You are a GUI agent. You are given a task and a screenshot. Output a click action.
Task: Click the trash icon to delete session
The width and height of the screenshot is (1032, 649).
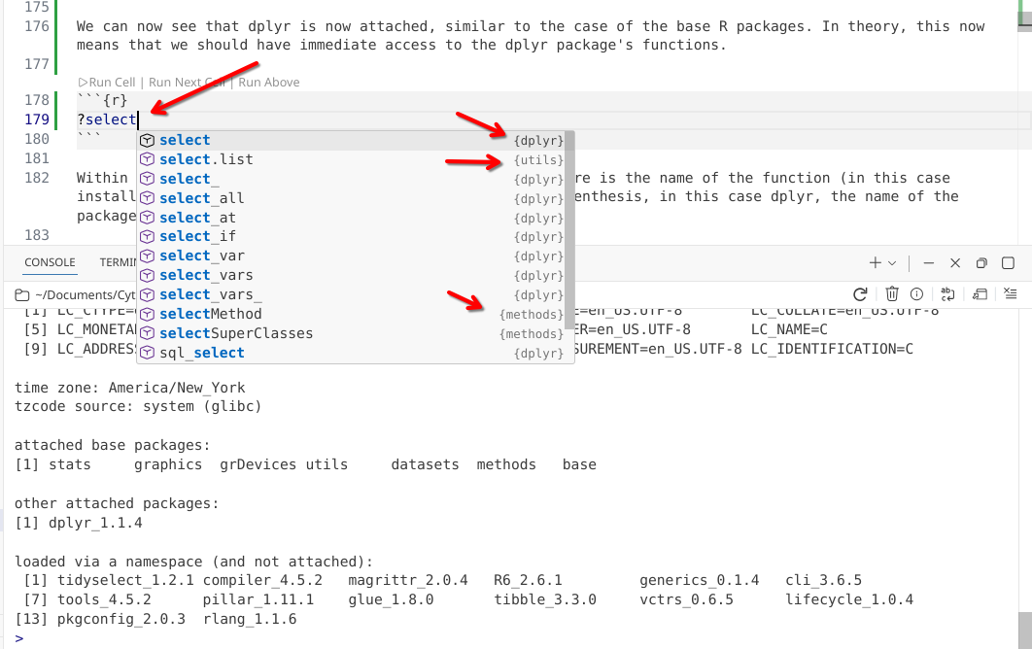pyautogui.click(x=892, y=293)
